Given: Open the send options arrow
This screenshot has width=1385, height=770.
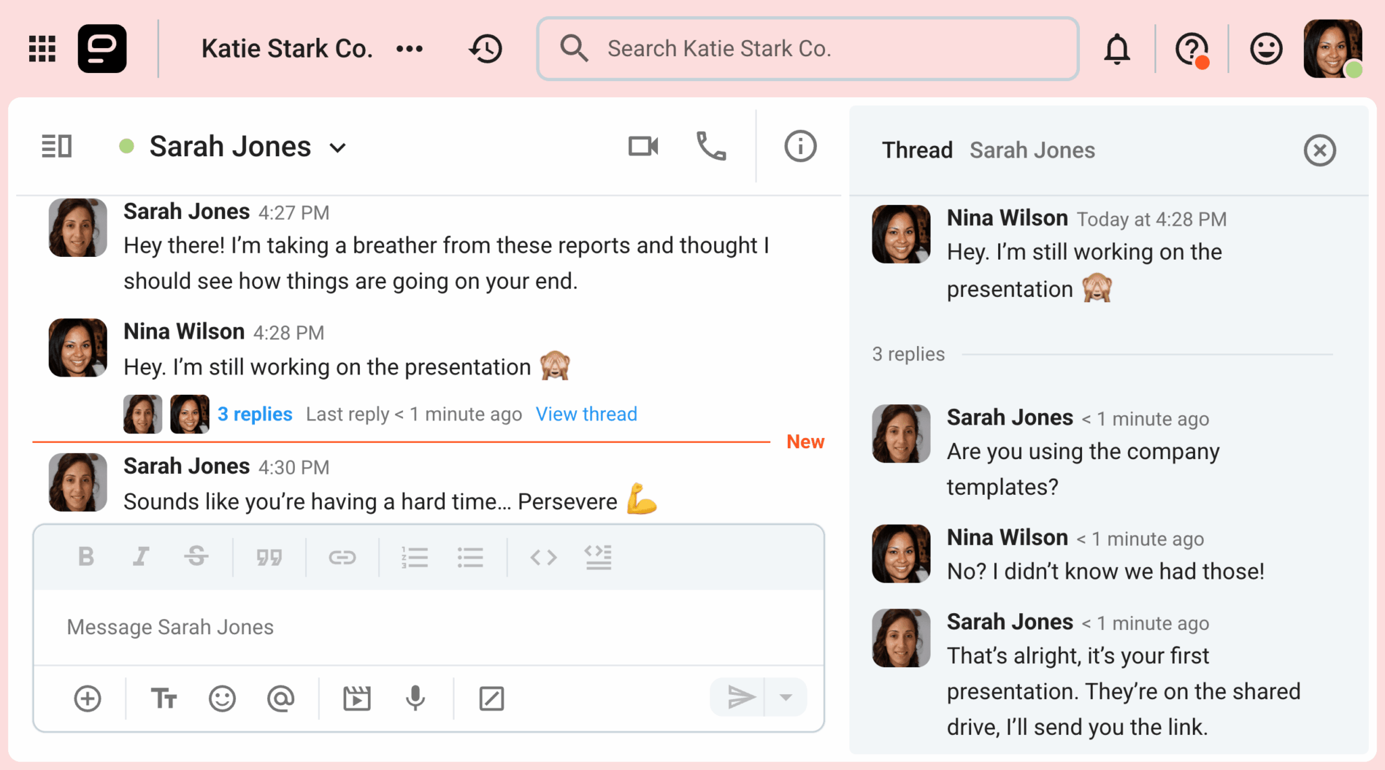Looking at the screenshot, I should (784, 696).
